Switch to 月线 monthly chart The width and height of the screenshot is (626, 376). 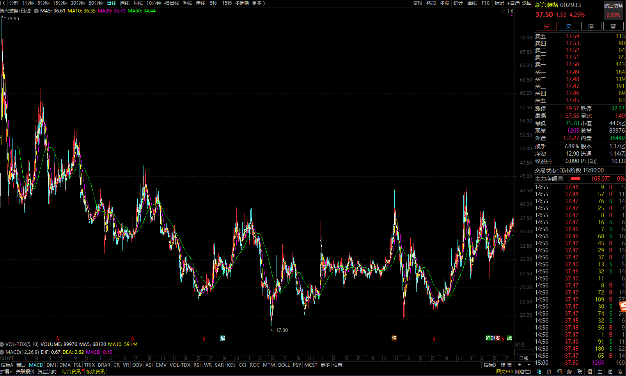tap(138, 3)
